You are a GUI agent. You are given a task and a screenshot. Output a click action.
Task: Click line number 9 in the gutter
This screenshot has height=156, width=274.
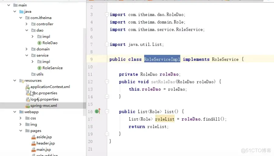click(x=92, y=60)
